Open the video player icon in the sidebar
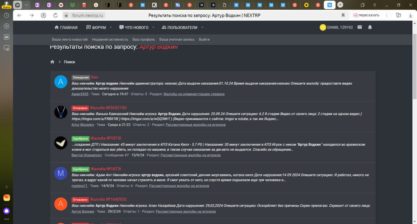 click(x=7, y=26)
